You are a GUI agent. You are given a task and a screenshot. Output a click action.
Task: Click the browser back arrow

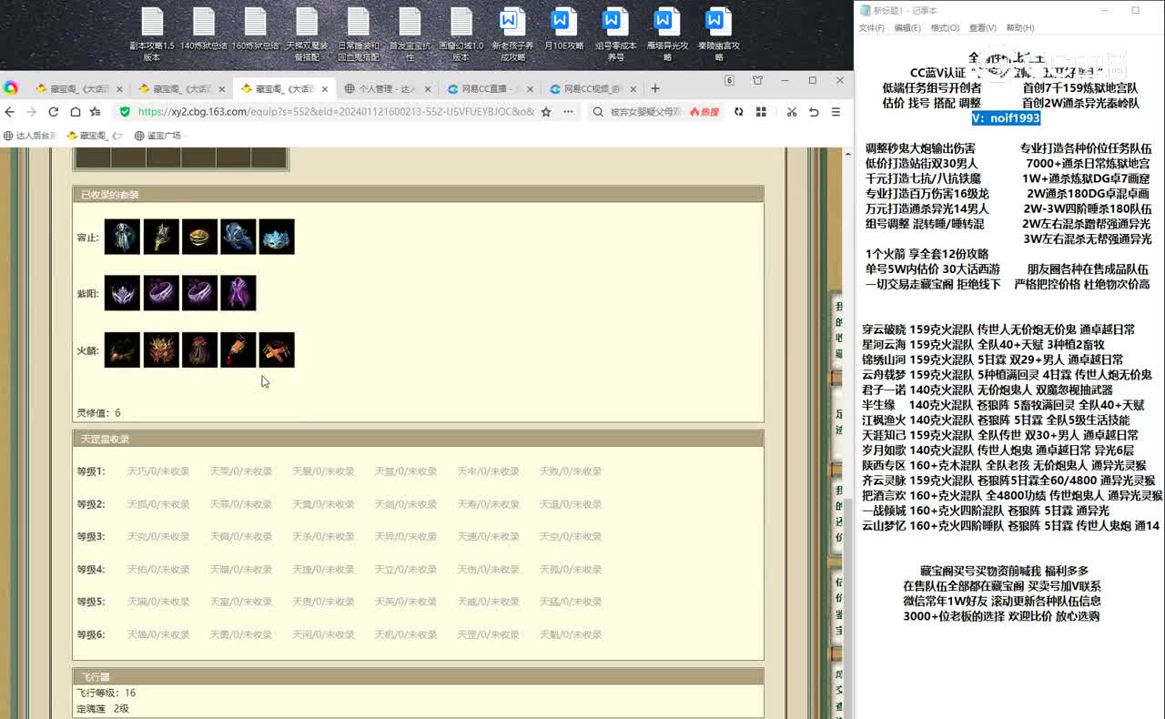[9, 112]
